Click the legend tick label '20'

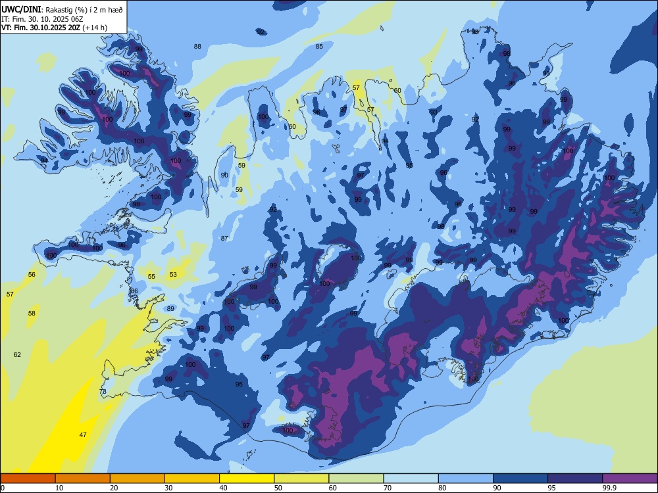[x=114, y=488]
